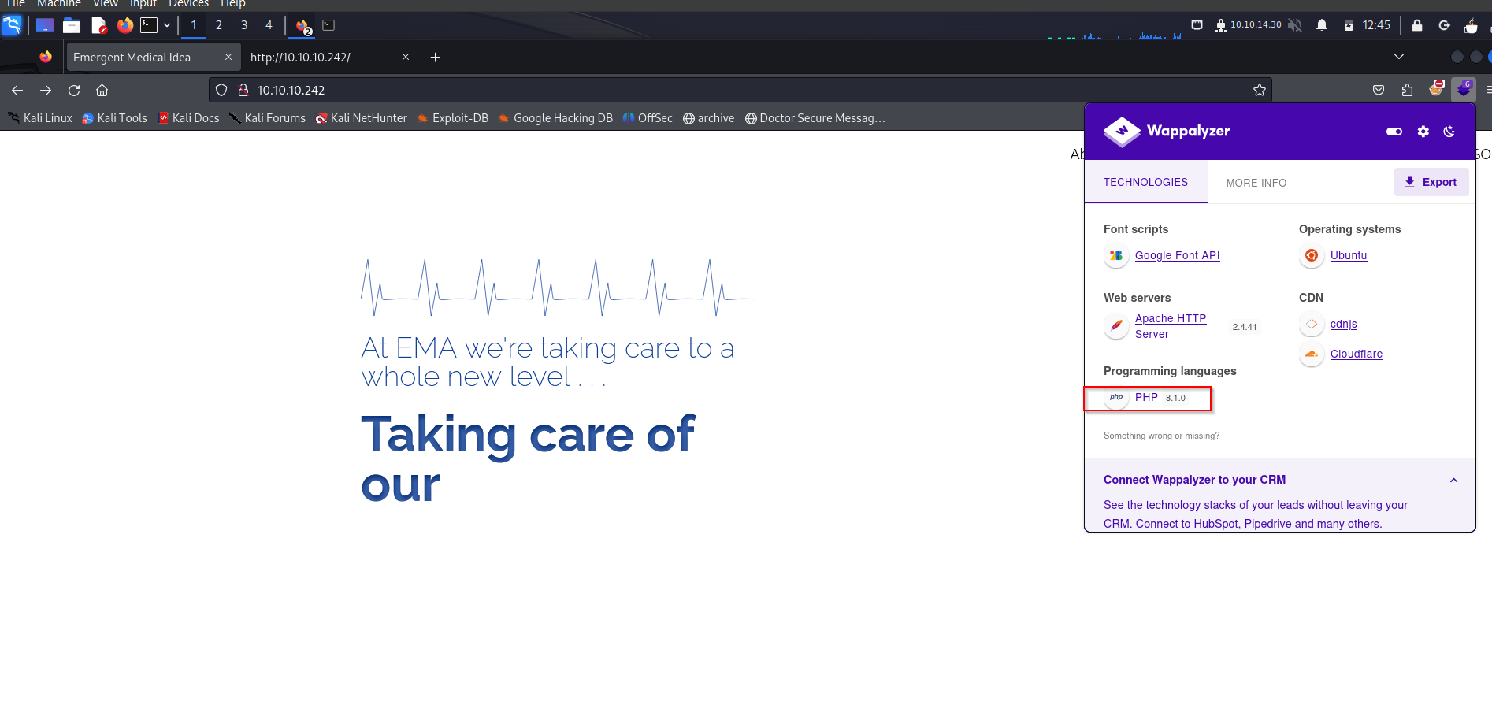
Task: Expand the terminal launcher dropdown arrow
Action: coord(167,25)
